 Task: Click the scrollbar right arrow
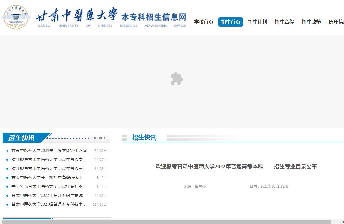[x=343, y=222]
